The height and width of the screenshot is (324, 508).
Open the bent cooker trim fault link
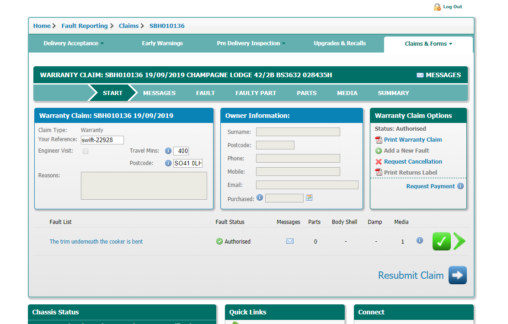[x=96, y=242]
